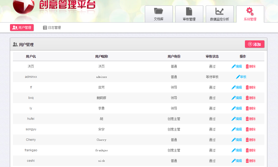Image resolution: width=278 pixels, height=167 pixels.
Task: Switch to the 用户管理 submenu
Action: pyautogui.click(x=22, y=28)
